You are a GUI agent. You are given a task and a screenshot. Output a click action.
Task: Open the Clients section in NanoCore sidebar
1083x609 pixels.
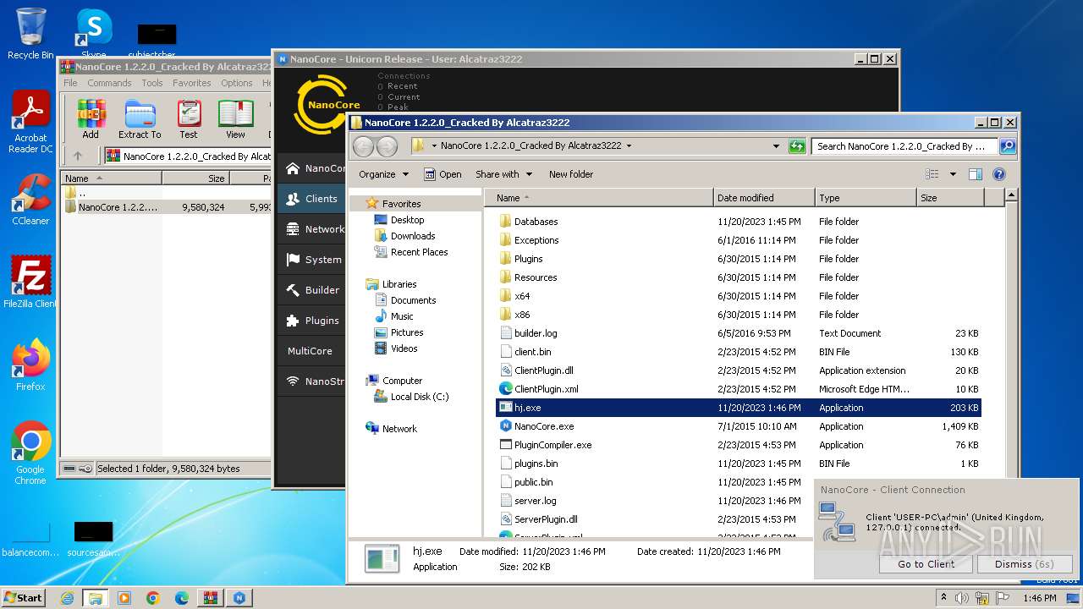(x=311, y=199)
